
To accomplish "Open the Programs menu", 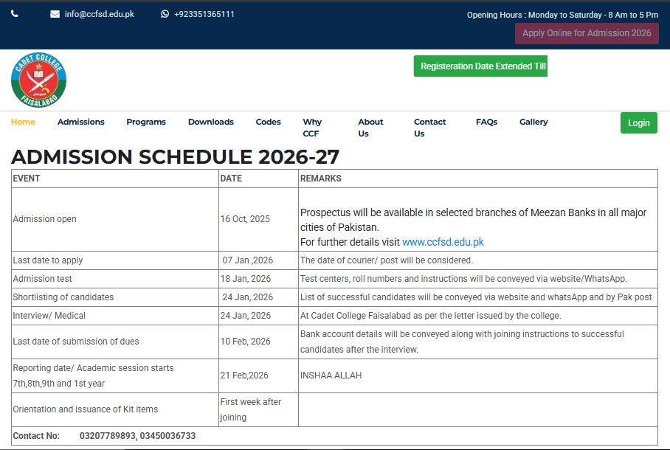I will [146, 122].
